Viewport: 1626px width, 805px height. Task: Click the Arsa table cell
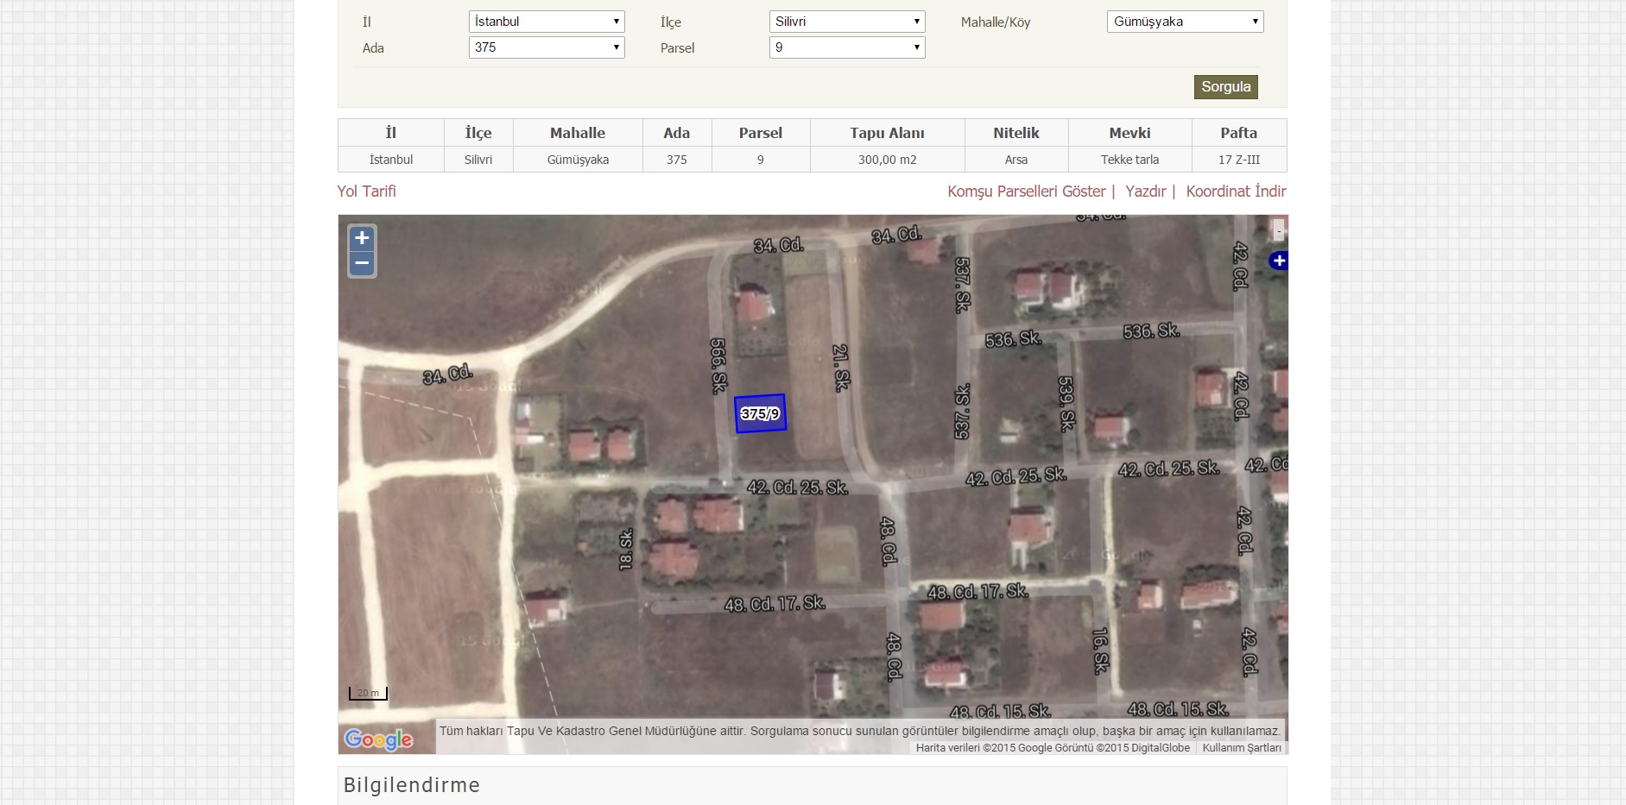[x=1016, y=160]
